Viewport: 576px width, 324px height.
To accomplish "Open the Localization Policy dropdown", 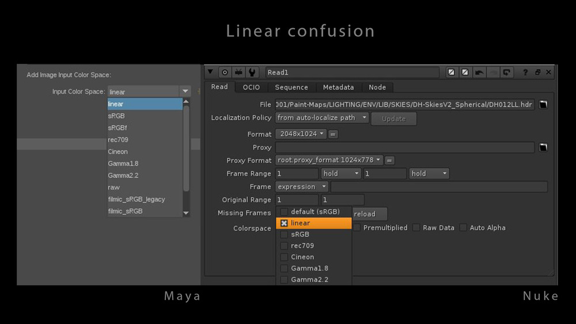I will 322,118.
